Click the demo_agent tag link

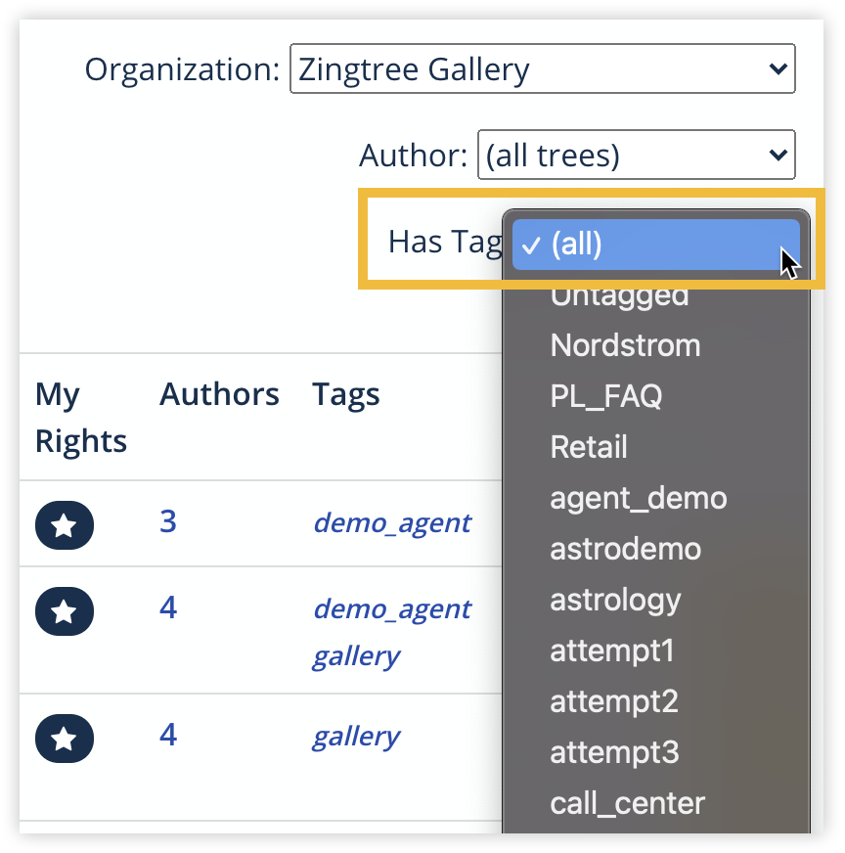(x=392, y=522)
